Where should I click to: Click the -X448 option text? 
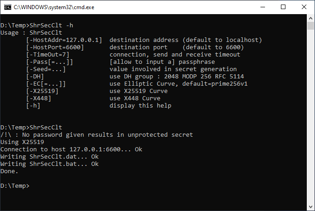(39, 98)
